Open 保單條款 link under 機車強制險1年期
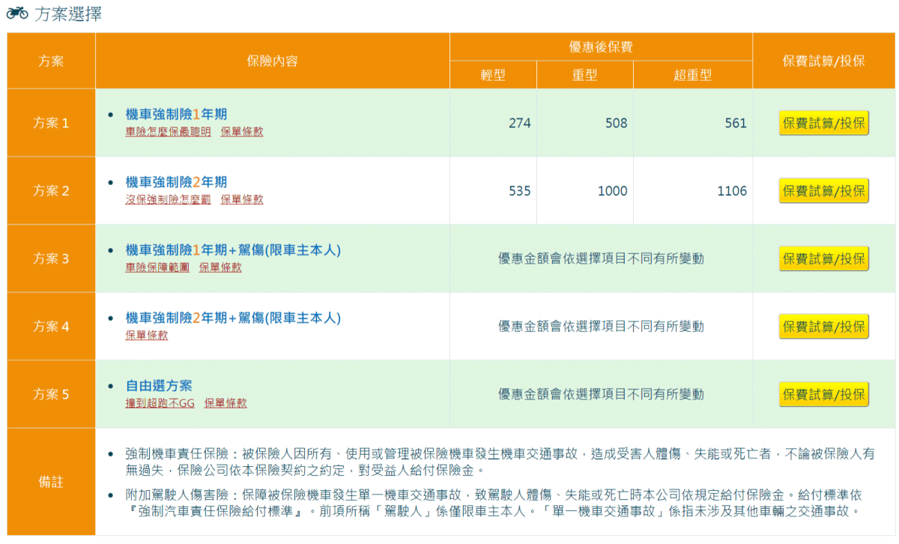The width and height of the screenshot is (899, 544). [x=242, y=131]
